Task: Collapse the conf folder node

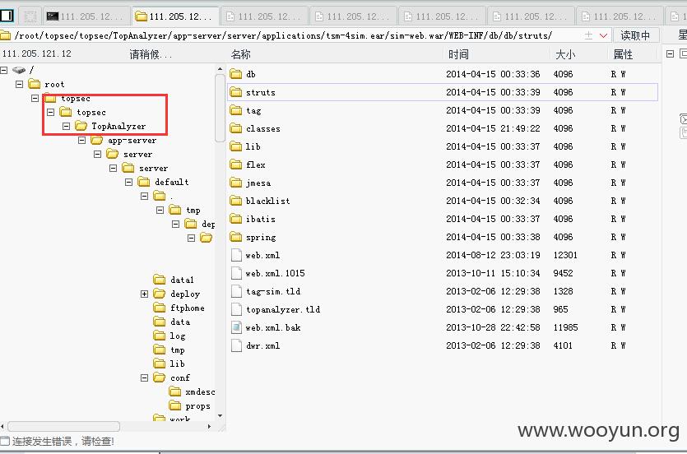Action: tap(144, 378)
